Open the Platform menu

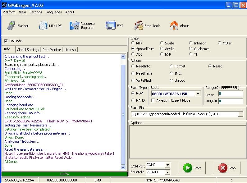pyautogui.click(x=9, y=12)
